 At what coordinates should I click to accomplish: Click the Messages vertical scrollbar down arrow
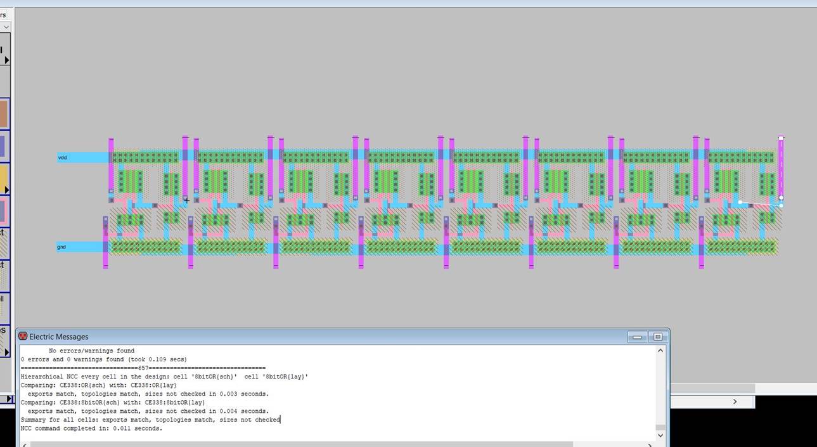[x=660, y=435]
